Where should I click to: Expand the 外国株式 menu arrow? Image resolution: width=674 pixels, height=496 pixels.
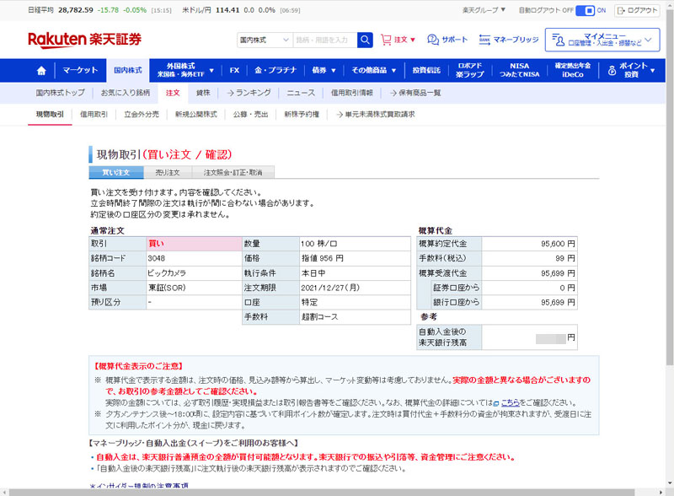211,70
